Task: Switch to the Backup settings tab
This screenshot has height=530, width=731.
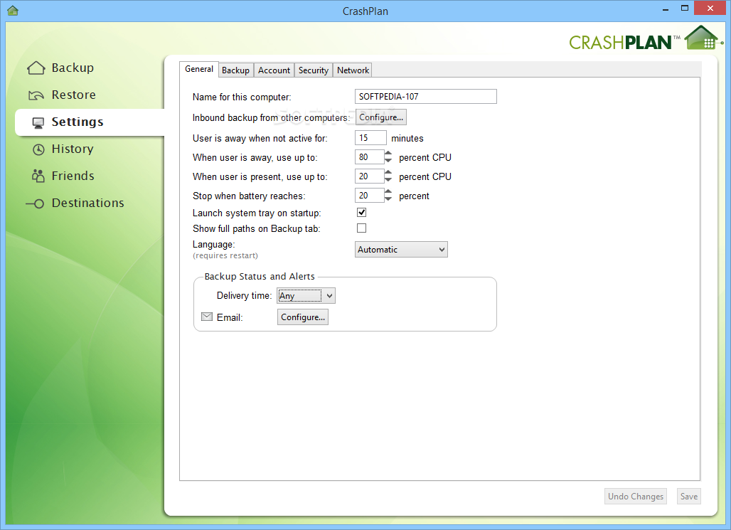Action: pos(235,70)
